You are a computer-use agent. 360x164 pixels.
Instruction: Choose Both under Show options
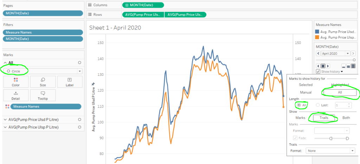[346, 118]
